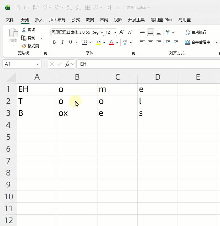
Task: Increase font size with larger A icon
Action: 122,32
